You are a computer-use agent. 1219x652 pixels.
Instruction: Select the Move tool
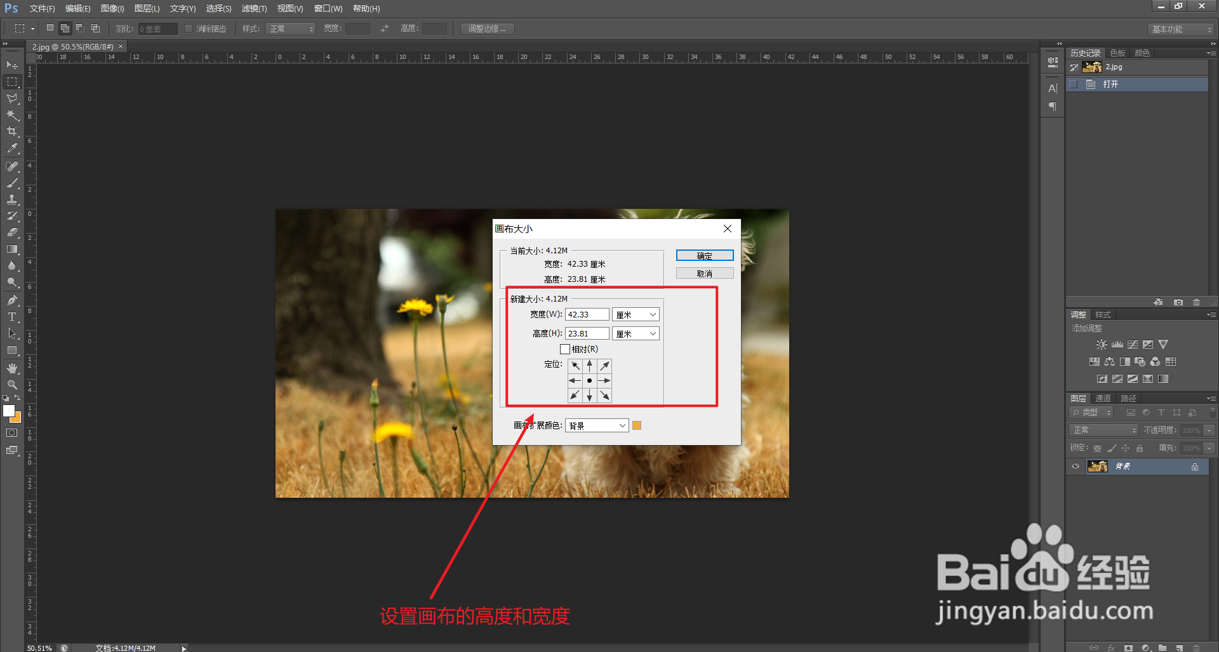pos(12,65)
